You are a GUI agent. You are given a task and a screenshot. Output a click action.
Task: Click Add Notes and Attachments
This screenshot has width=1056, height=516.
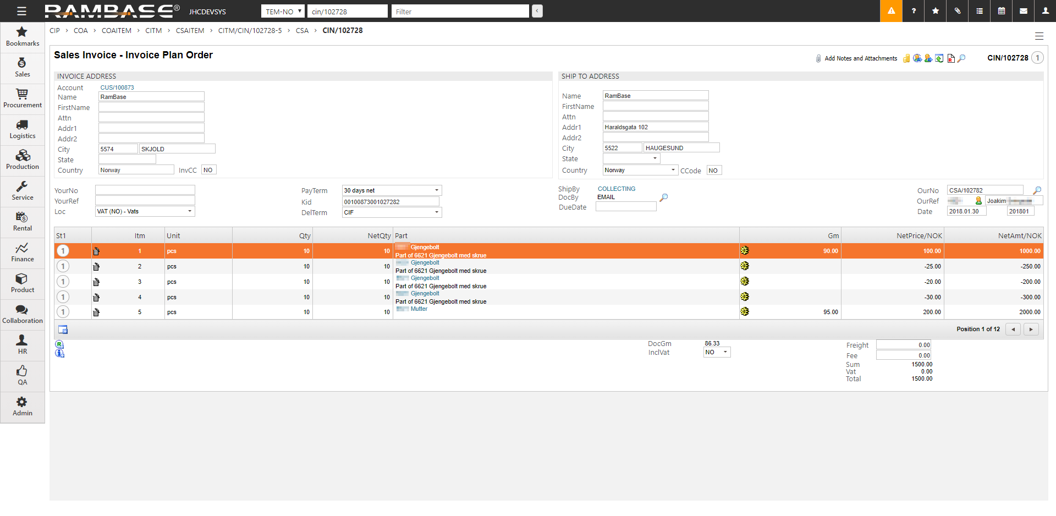(x=860, y=58)
